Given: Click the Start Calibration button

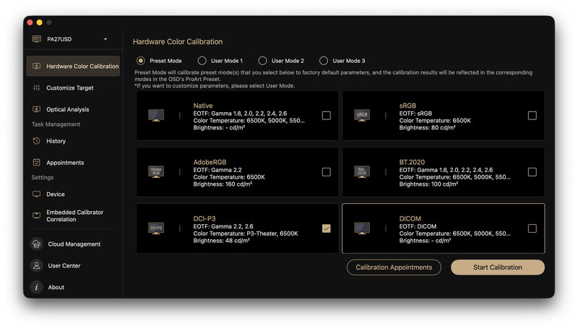Looking at the screenshot, I should point(498,267).
